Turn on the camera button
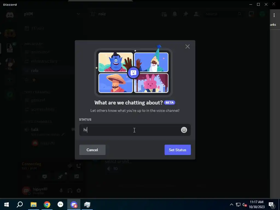280x210 pixels. 28,176
